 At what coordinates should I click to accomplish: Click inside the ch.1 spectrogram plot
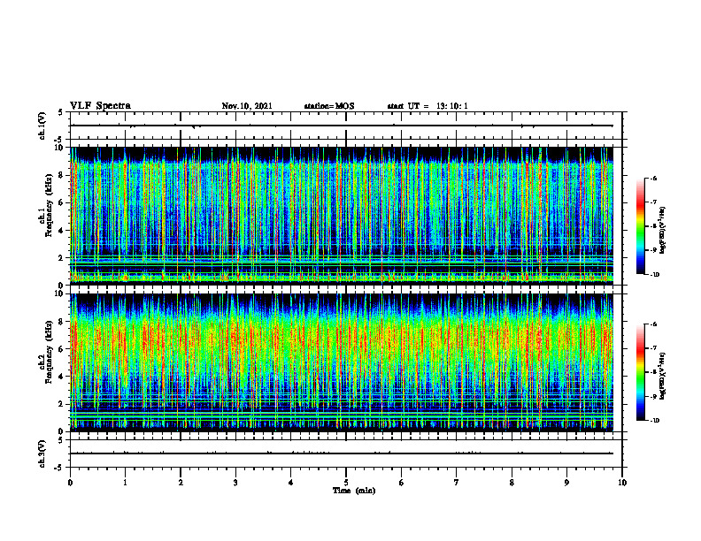[x=342, y=216]
